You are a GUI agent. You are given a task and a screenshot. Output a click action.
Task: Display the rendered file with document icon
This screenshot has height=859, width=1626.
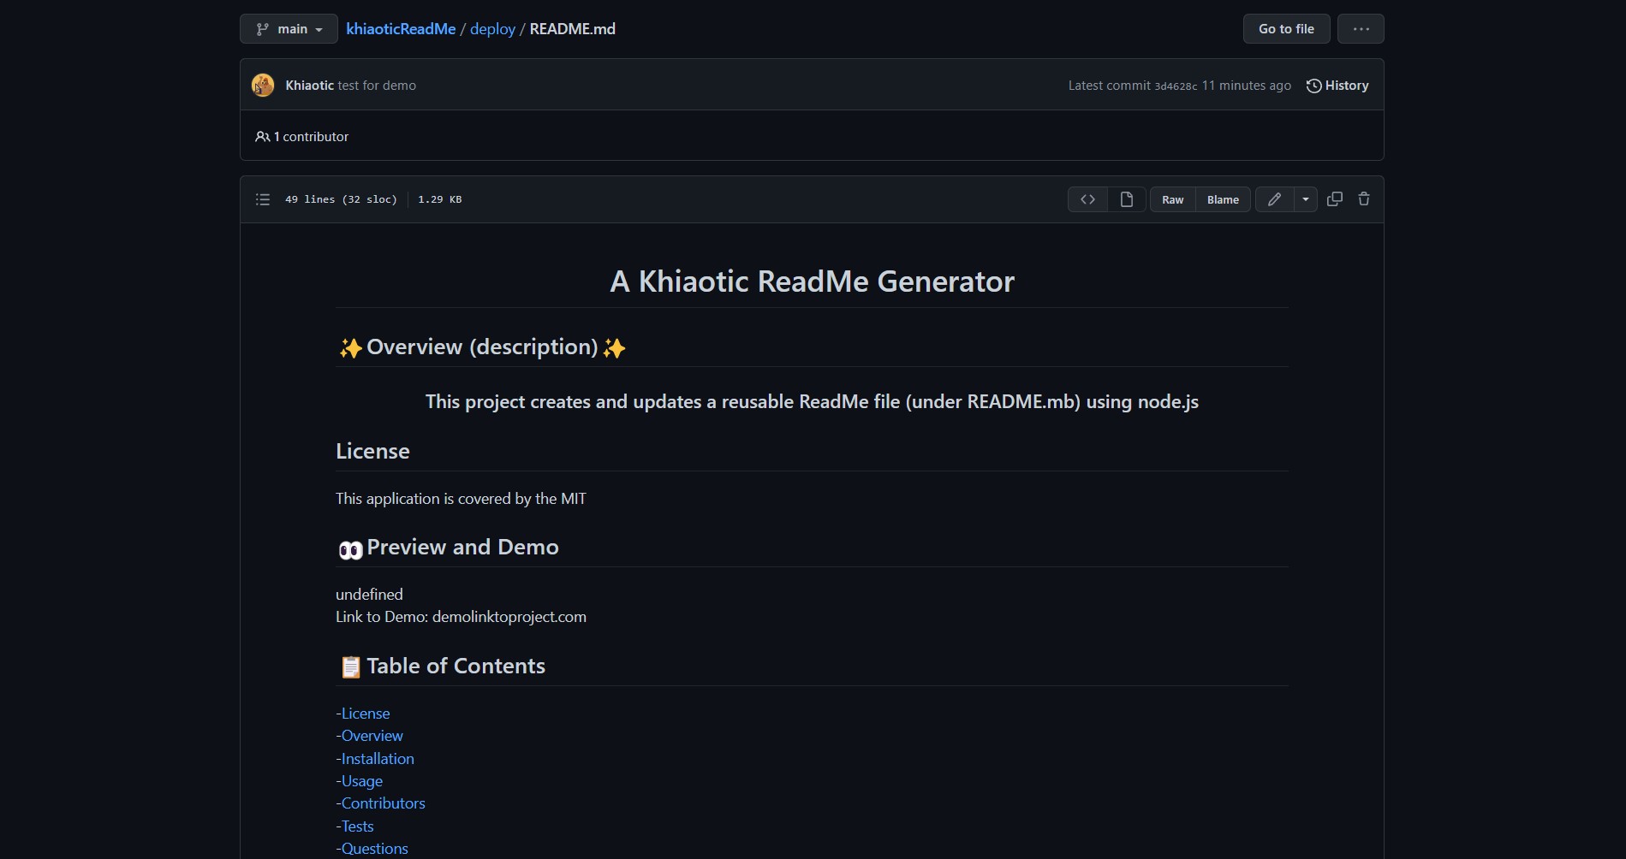tap(1126, 198)
